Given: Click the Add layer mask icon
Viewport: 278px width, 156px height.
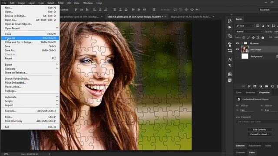Looking at the screenshot, I should 255,86.
